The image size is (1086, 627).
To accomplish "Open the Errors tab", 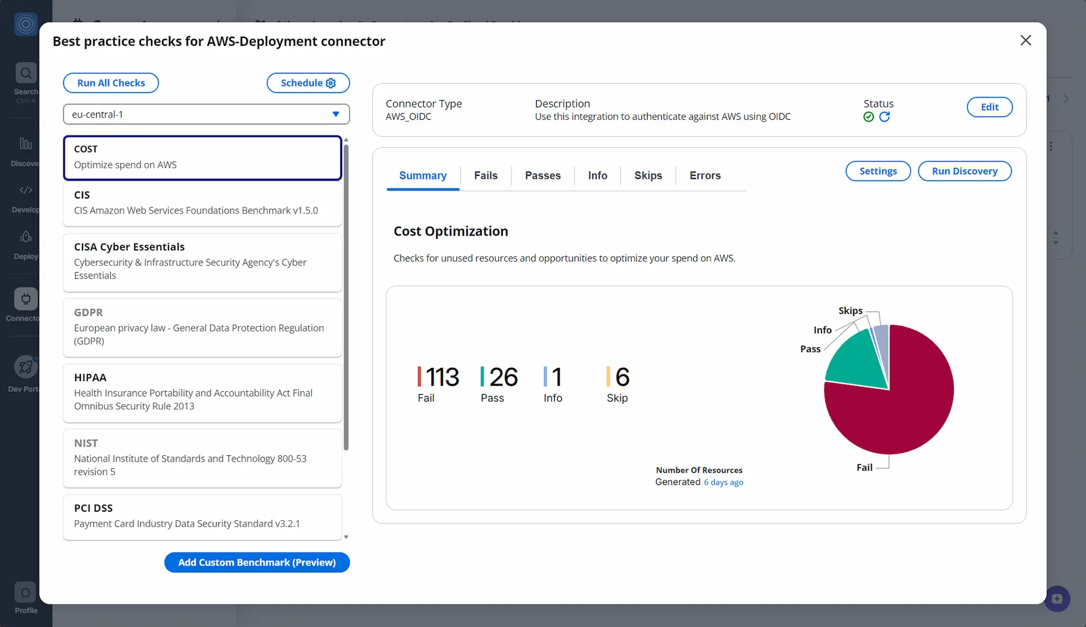I will [x=705, y=176].
